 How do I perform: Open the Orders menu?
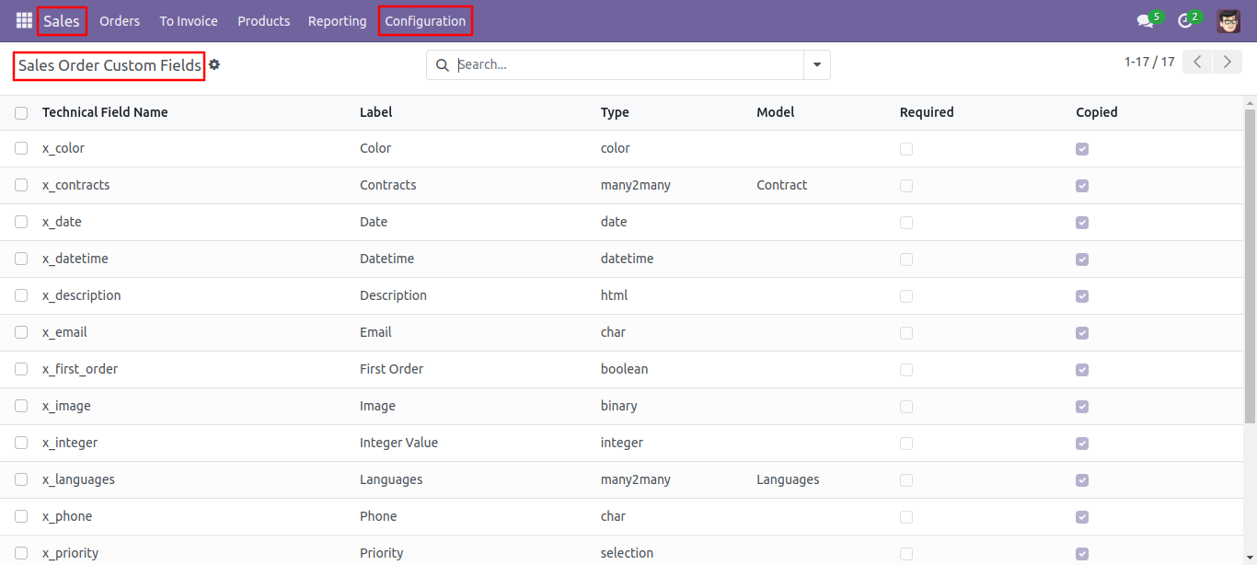click(x=120, y=20)
